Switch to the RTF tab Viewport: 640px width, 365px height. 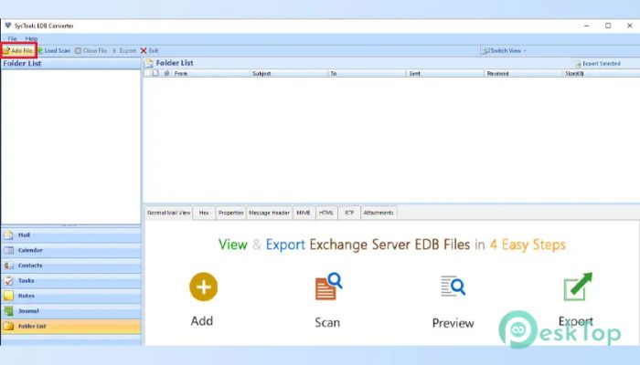349,213
